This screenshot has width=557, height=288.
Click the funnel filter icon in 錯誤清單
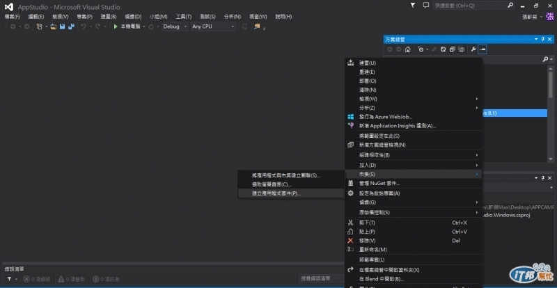click(10, 279)
